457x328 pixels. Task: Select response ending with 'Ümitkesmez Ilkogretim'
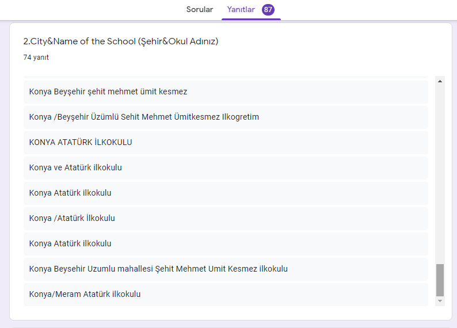144,117
